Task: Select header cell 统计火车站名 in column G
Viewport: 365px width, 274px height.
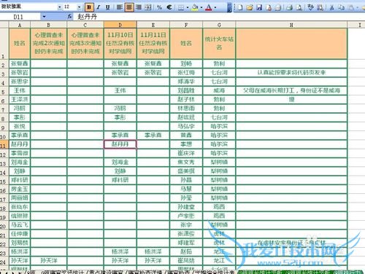Action: pos(219,44)
